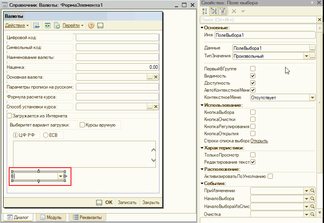Open selection for Основная валюта field
The width and height of the screenshot is (324, 223).
[x=150, y=77]
